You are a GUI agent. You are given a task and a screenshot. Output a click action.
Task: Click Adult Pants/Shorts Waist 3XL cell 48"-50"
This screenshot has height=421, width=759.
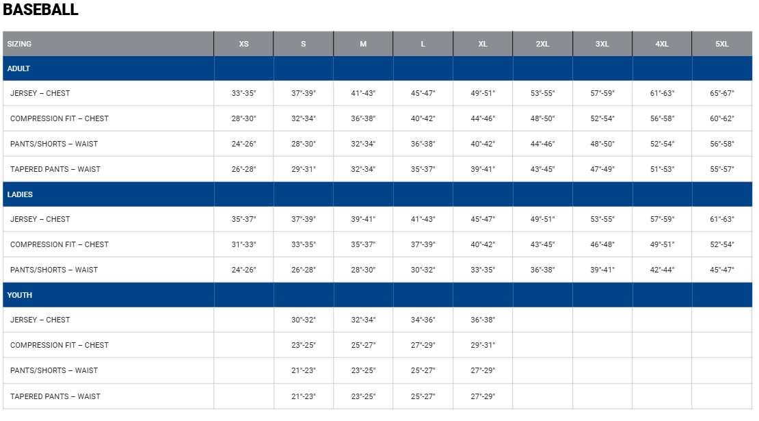point(602,144)
